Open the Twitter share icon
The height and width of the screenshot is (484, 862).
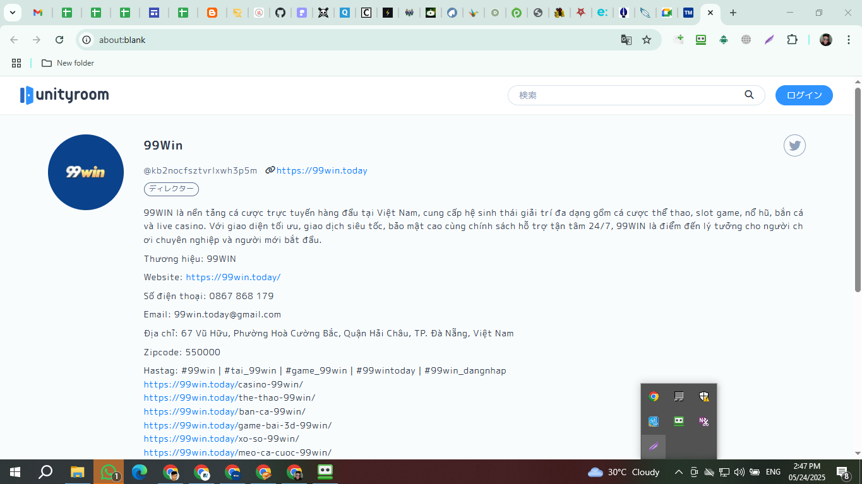click(794, 146)
